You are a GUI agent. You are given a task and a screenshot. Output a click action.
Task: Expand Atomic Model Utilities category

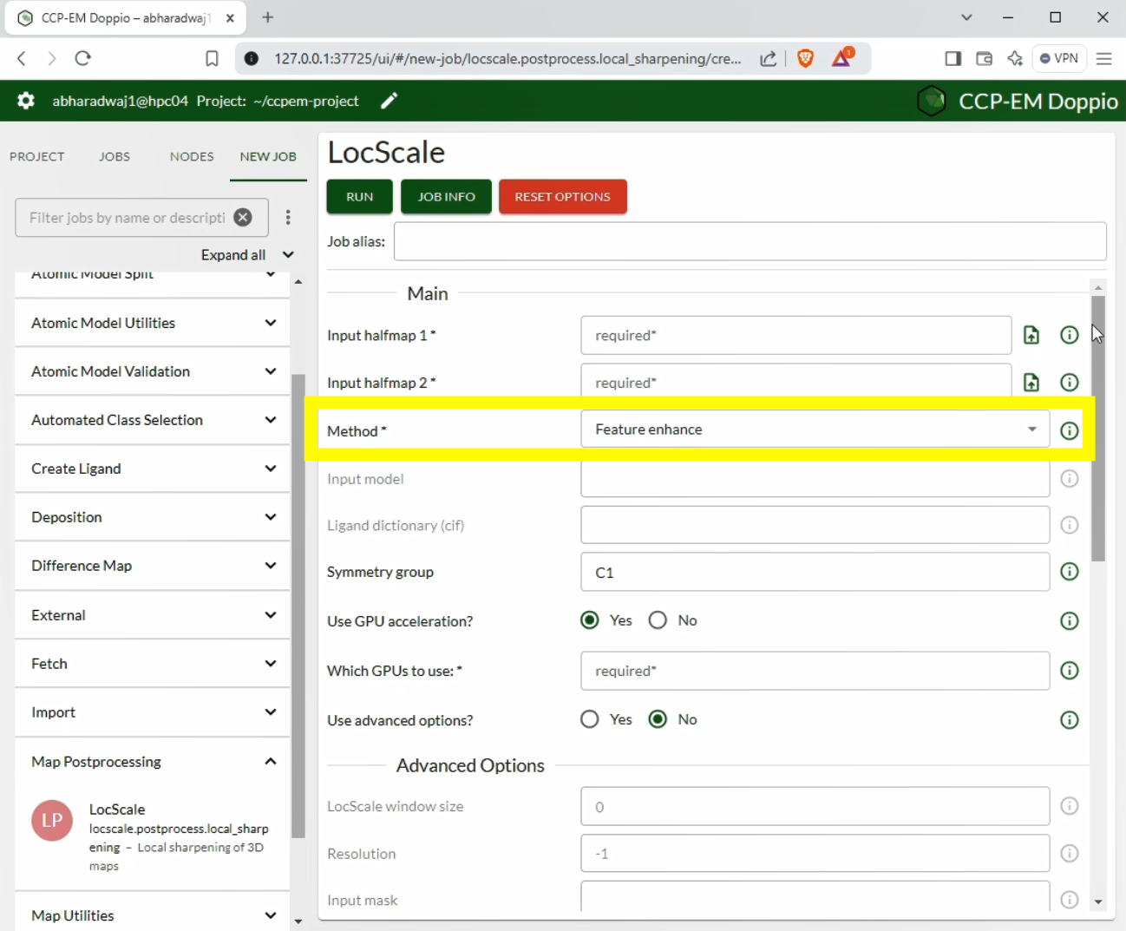coord(152,323)
